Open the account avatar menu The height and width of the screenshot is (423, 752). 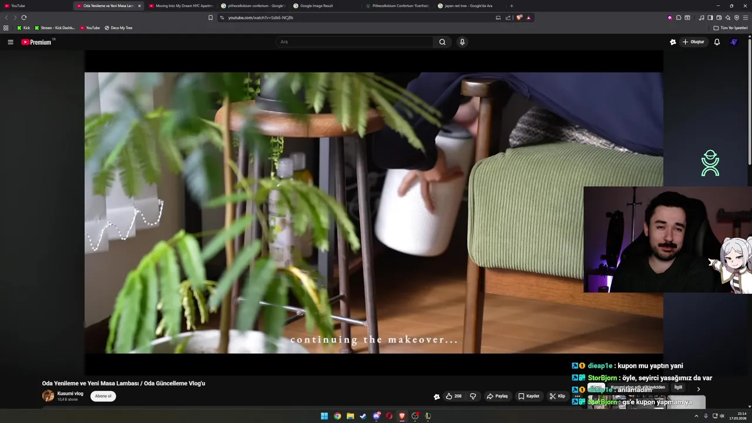(x=734, y=42)
